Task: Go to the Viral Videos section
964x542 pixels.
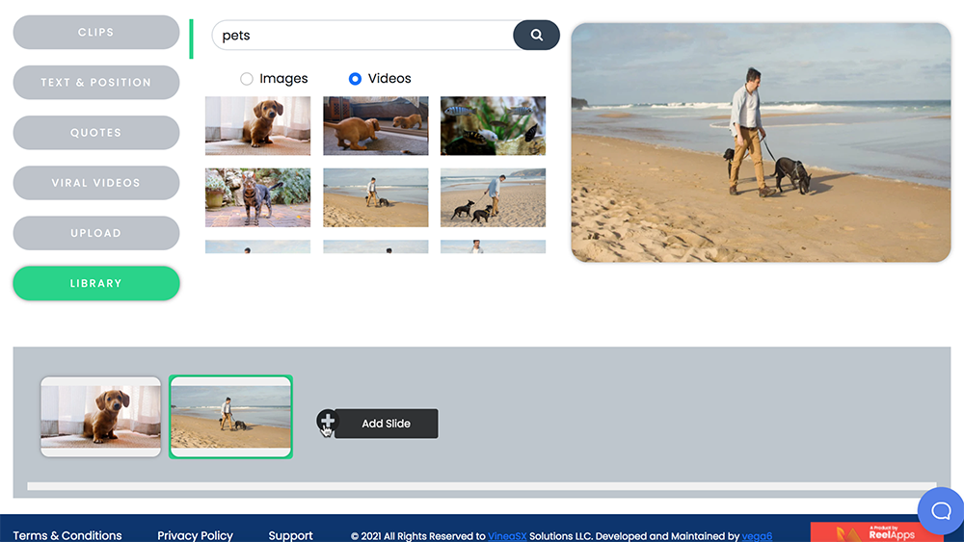Action: pos(96,183)
